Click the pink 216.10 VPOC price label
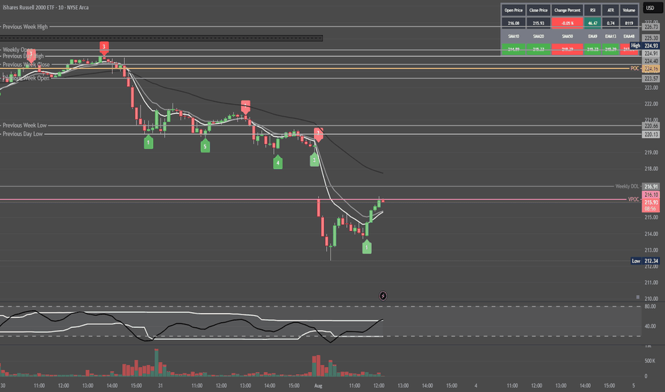This screenshot has height=392, width=665. click(x=651, y=195)
